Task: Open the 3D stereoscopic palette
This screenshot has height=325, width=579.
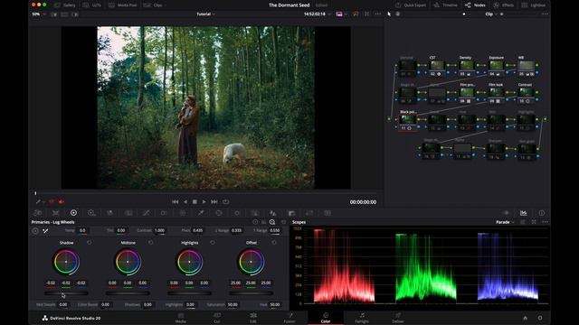Action: click(327, 213)
